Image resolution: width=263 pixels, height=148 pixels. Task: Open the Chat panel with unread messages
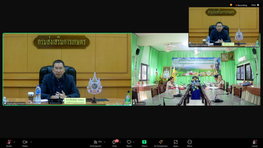115,143
